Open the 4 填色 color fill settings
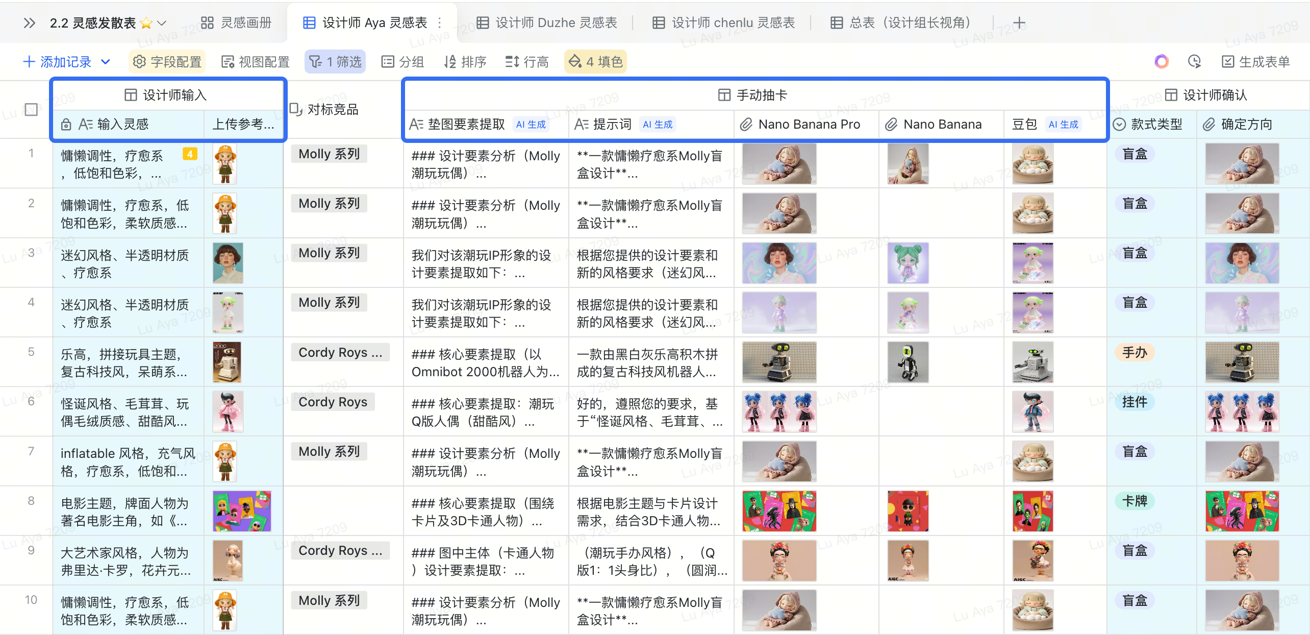 (x=595, y=62)
